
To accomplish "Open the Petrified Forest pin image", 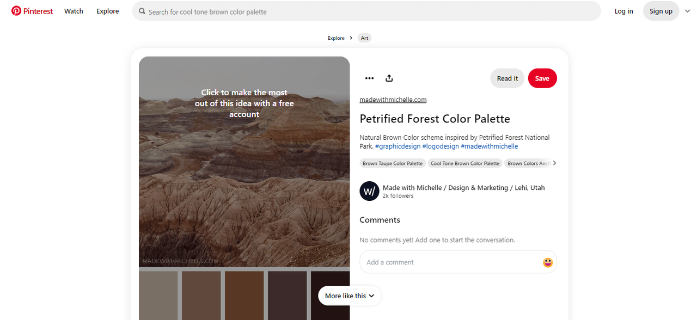I will (244, 162).
